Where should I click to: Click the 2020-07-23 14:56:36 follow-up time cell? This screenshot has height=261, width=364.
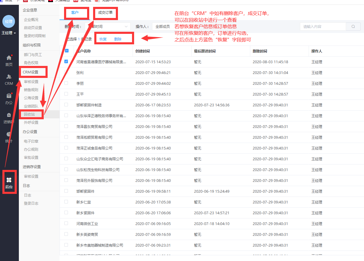pos(212,105)
